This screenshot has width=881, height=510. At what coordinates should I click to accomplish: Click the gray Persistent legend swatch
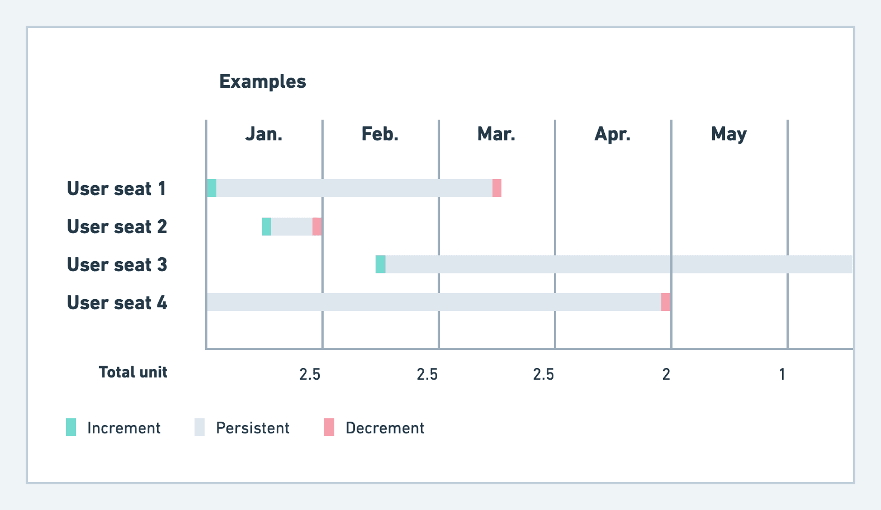(x=200, y=427)
